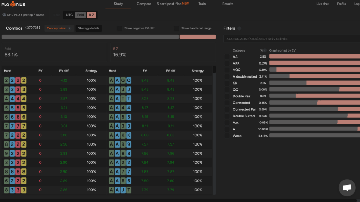Viewport: 360px width, 202px height.
Task: Click the Graph sorted by EV header
Action: [x=282, y=50]
